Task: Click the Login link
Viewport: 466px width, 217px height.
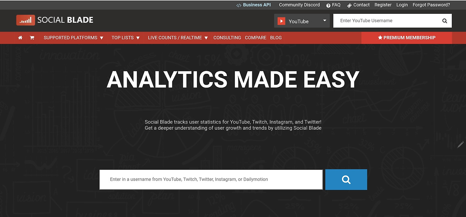Action: [x=402, y=5]
